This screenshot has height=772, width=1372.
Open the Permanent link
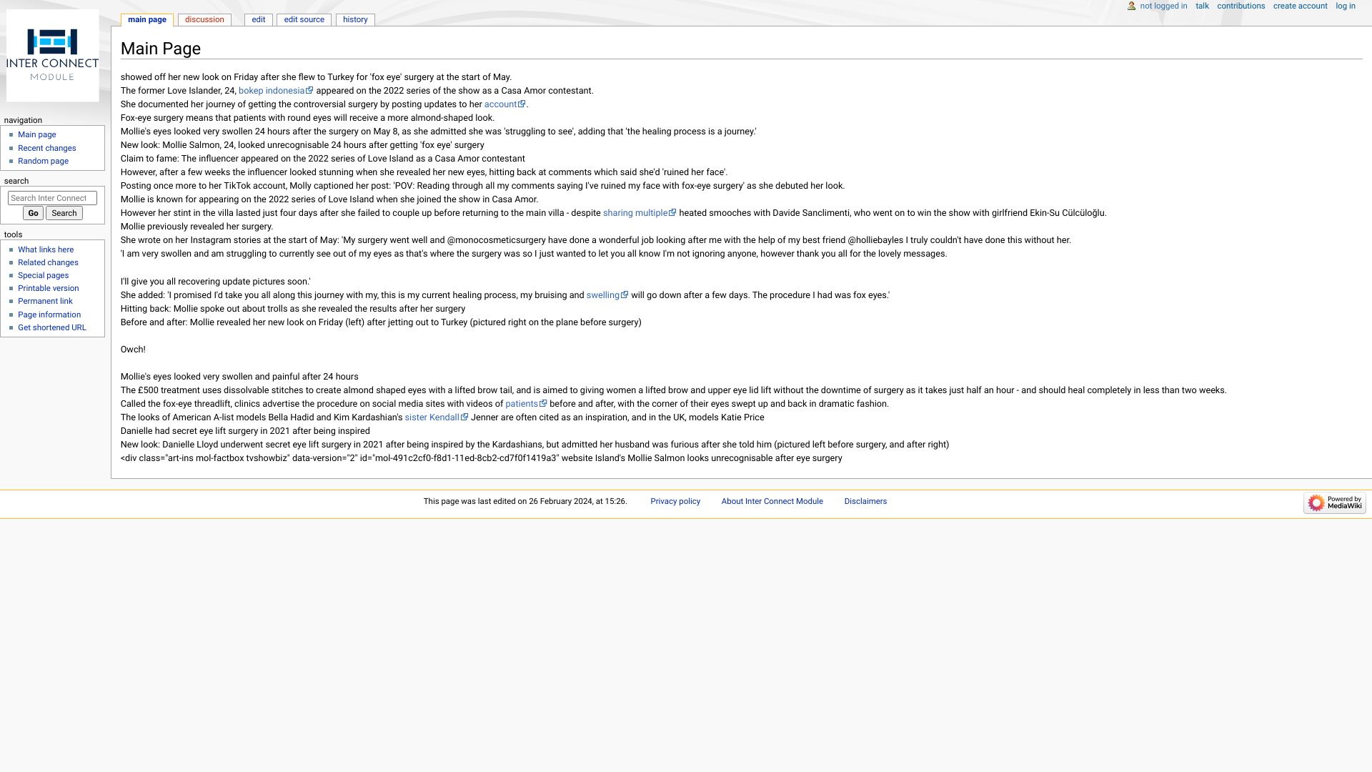click(45, 302)
